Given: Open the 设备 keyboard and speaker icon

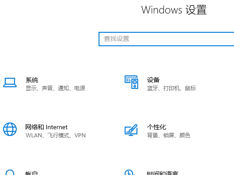Looking at the screenshot, I should point(131,82).
